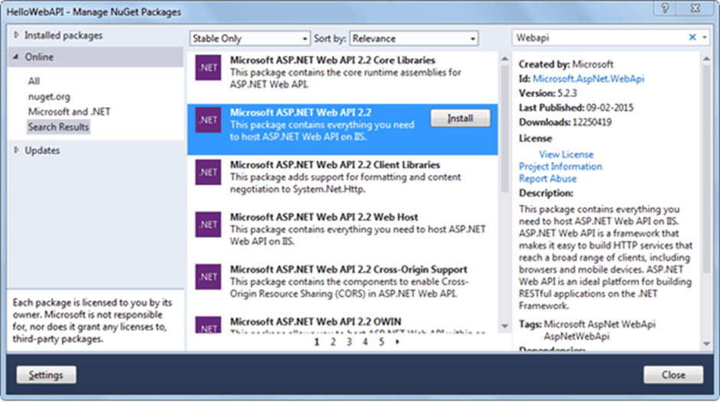This screenshot has width=720, height=402.
Task: Select Search Results item
Action: [x=58, y=127]
